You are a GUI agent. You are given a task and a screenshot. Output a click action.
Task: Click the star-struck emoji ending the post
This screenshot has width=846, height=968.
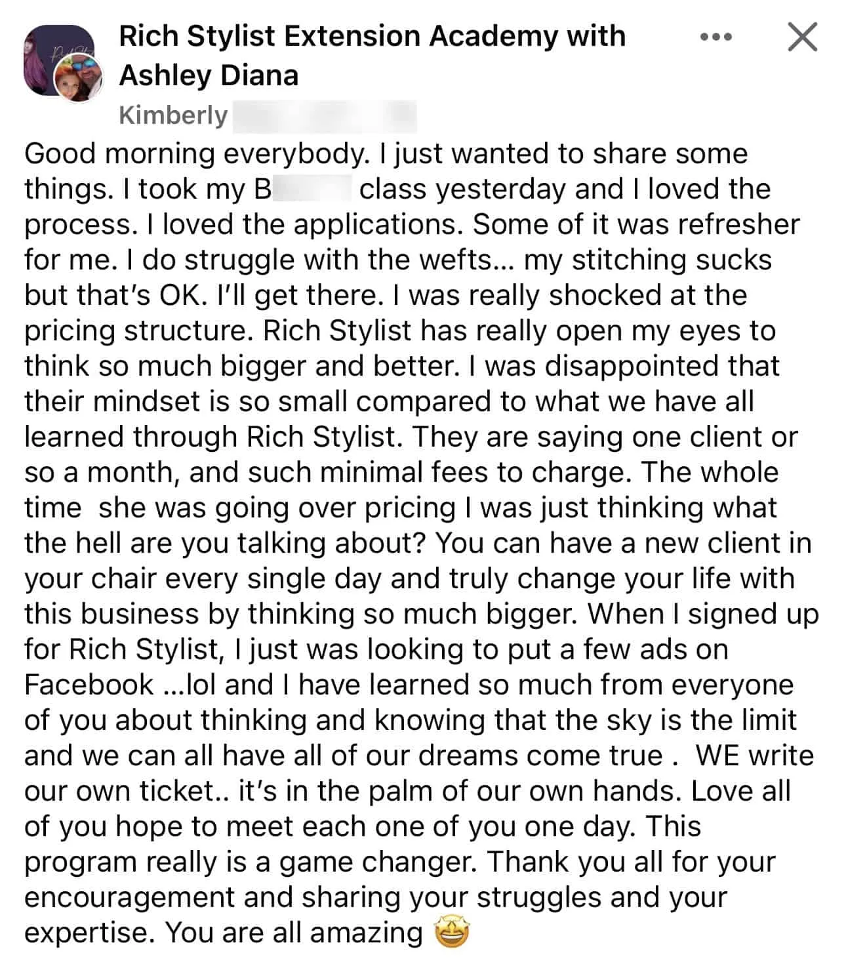click(453, 933)
